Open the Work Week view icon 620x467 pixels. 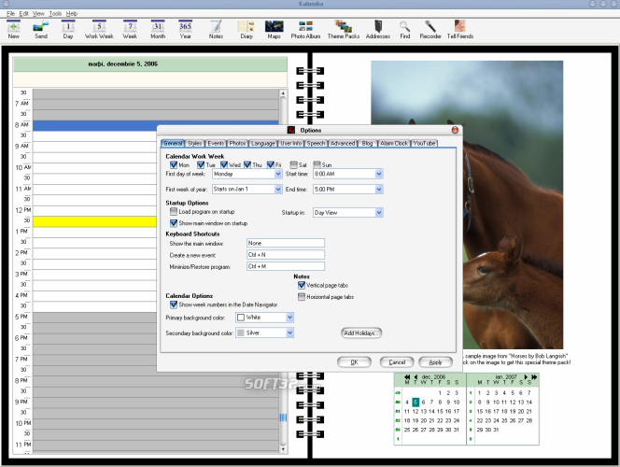point(99,28)
